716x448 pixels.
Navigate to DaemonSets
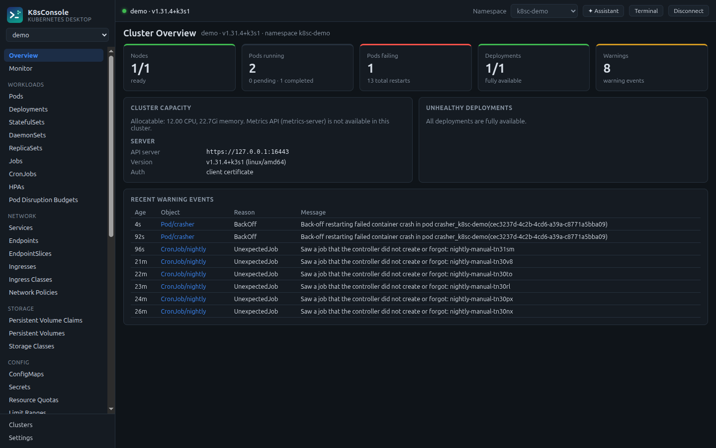click(x=54, y=135)
